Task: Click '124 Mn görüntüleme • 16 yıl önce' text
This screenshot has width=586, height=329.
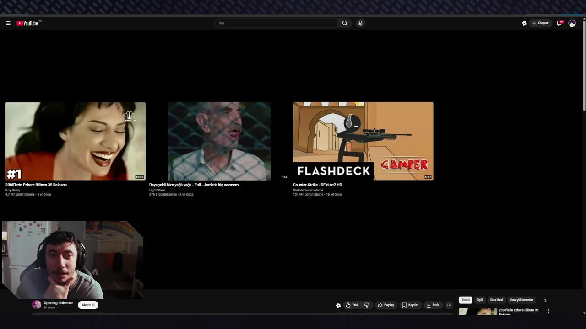Action: tap(317, 194)
